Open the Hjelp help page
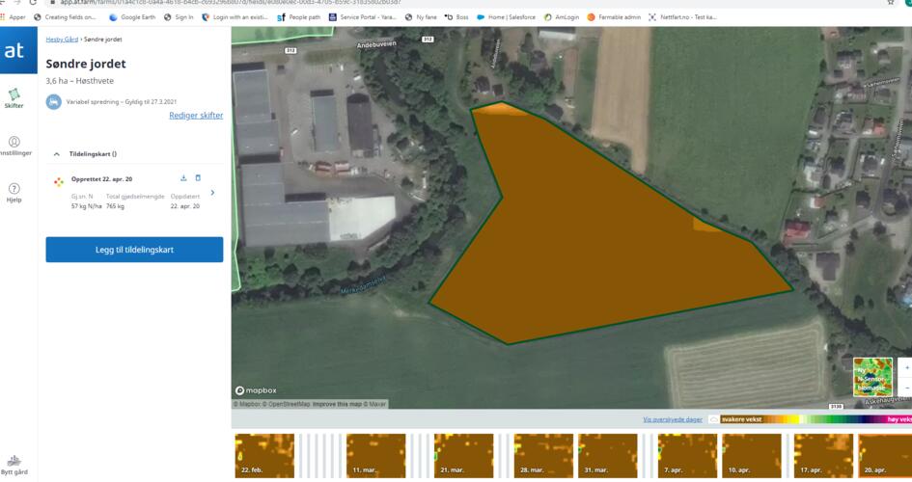This screenshot has width=912, height=482. click(x=14, y=192)
